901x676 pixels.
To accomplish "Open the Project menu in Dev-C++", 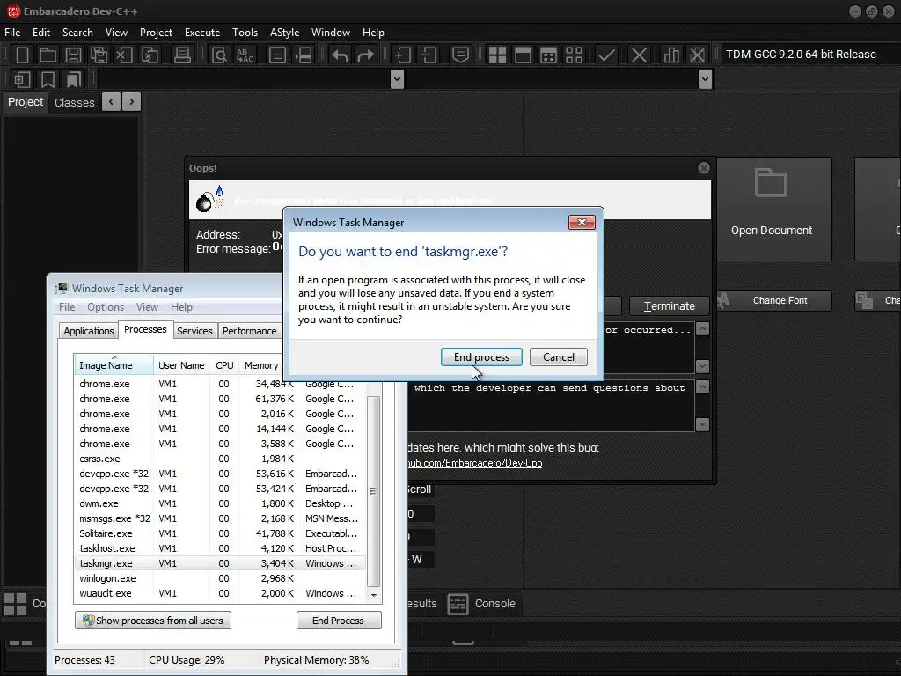I will [x=156, y=33].
